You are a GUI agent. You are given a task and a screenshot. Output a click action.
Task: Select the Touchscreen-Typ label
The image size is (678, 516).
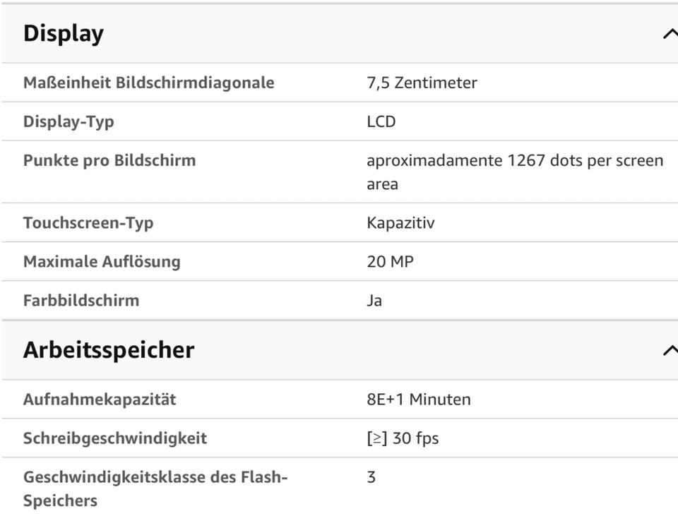[x=88, y=223]
